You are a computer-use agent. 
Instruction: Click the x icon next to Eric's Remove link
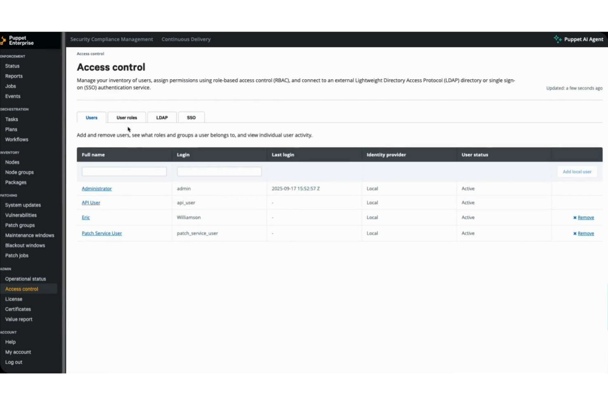pos(575,217)
